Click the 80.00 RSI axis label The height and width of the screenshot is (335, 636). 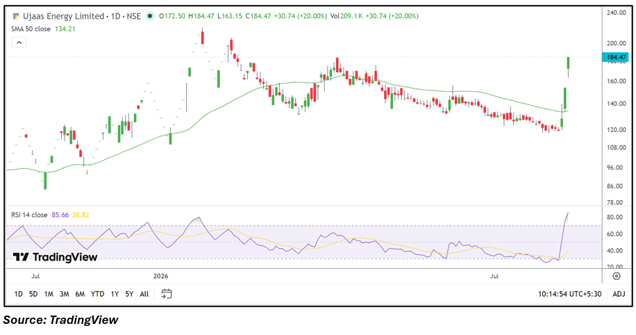[x=614, y=218]
